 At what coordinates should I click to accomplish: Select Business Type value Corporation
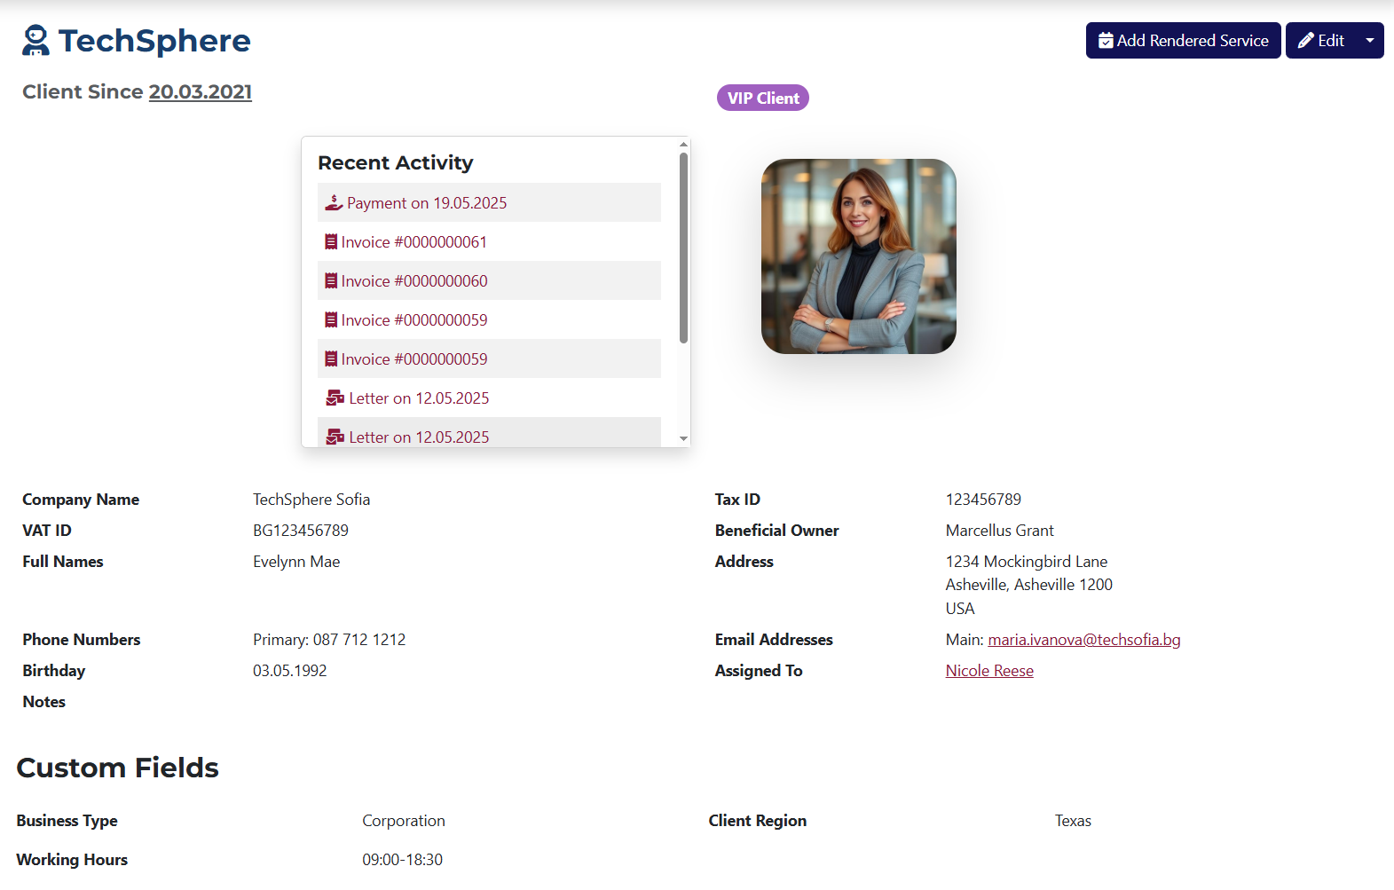coord(404,821)
